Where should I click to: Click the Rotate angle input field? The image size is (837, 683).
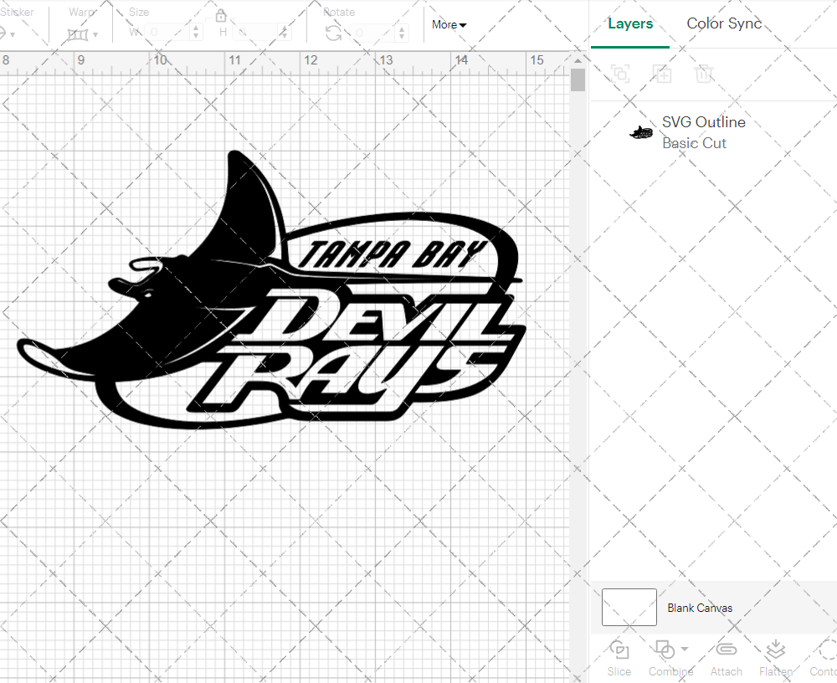click(x=369, y=33)
